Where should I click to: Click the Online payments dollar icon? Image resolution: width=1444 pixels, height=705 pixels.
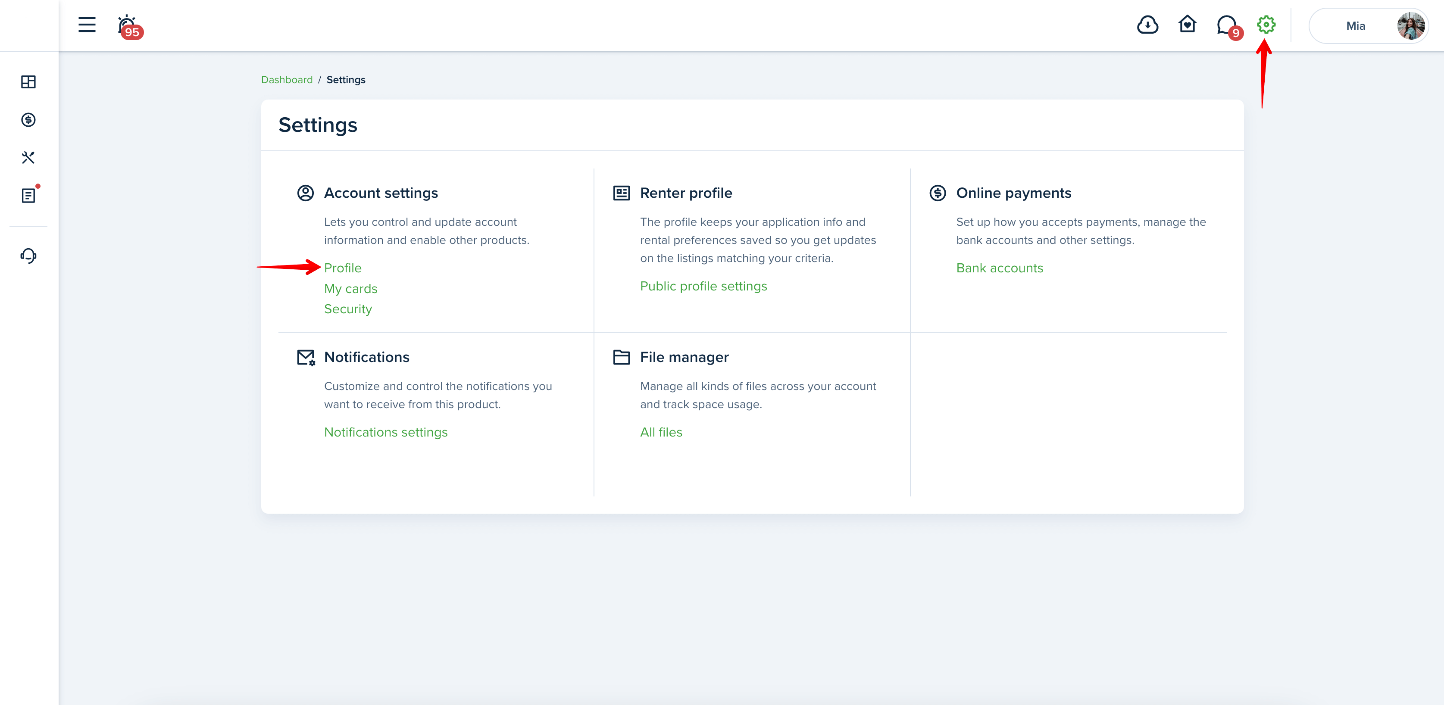tap(937, 193)
